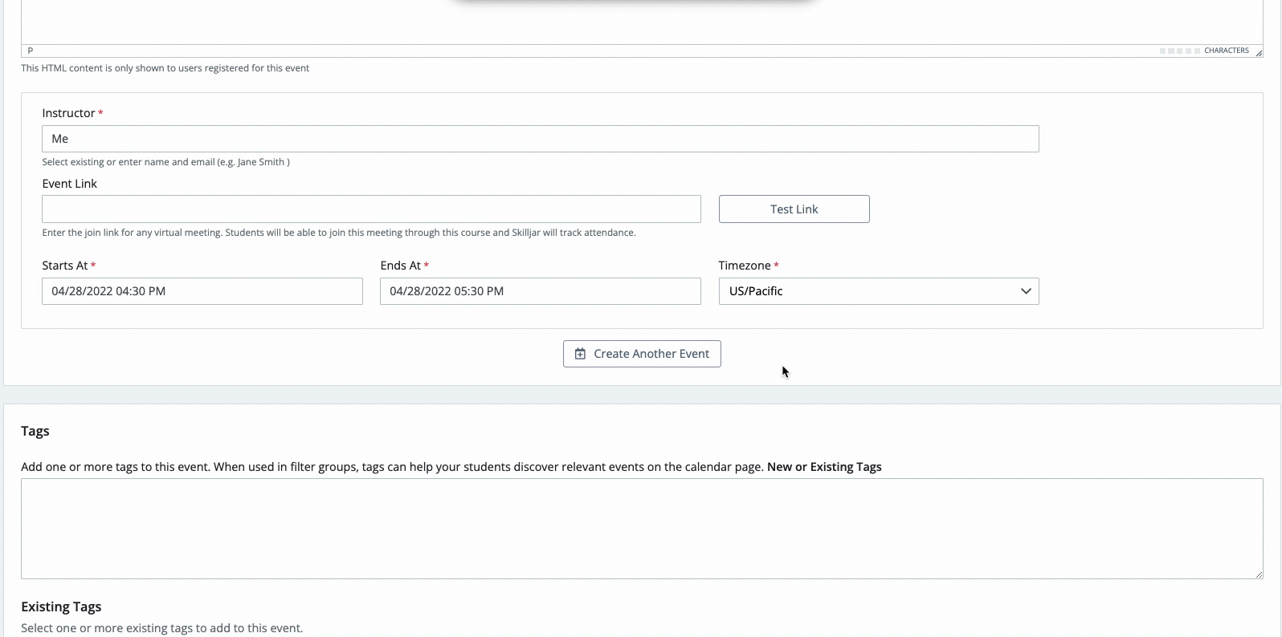
Task: Click the P element path in editor status bar
Action: (31, 51)
